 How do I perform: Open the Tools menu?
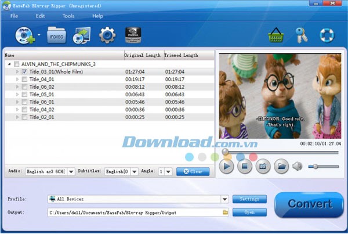coord(68,16)
